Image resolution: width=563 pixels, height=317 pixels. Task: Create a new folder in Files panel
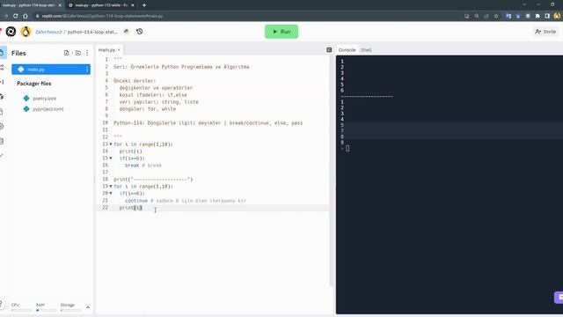coord(78,53)
